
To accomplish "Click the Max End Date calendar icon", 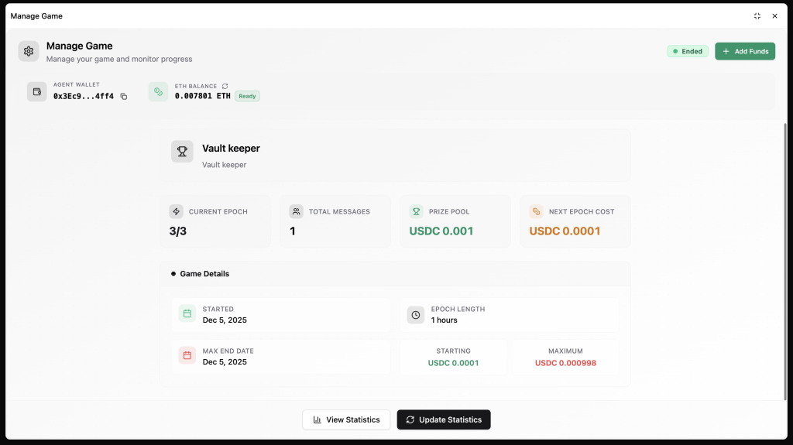I will click(187, 355).
